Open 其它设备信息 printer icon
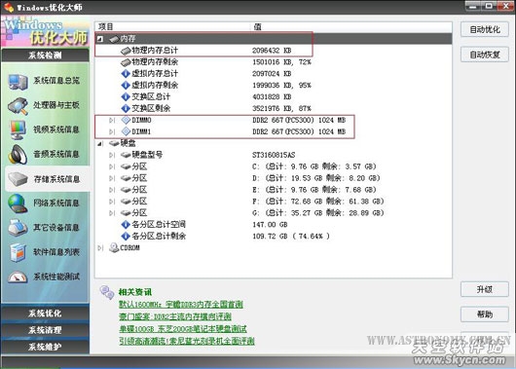This screenshot has width=516, height=369. click(18, 228)
